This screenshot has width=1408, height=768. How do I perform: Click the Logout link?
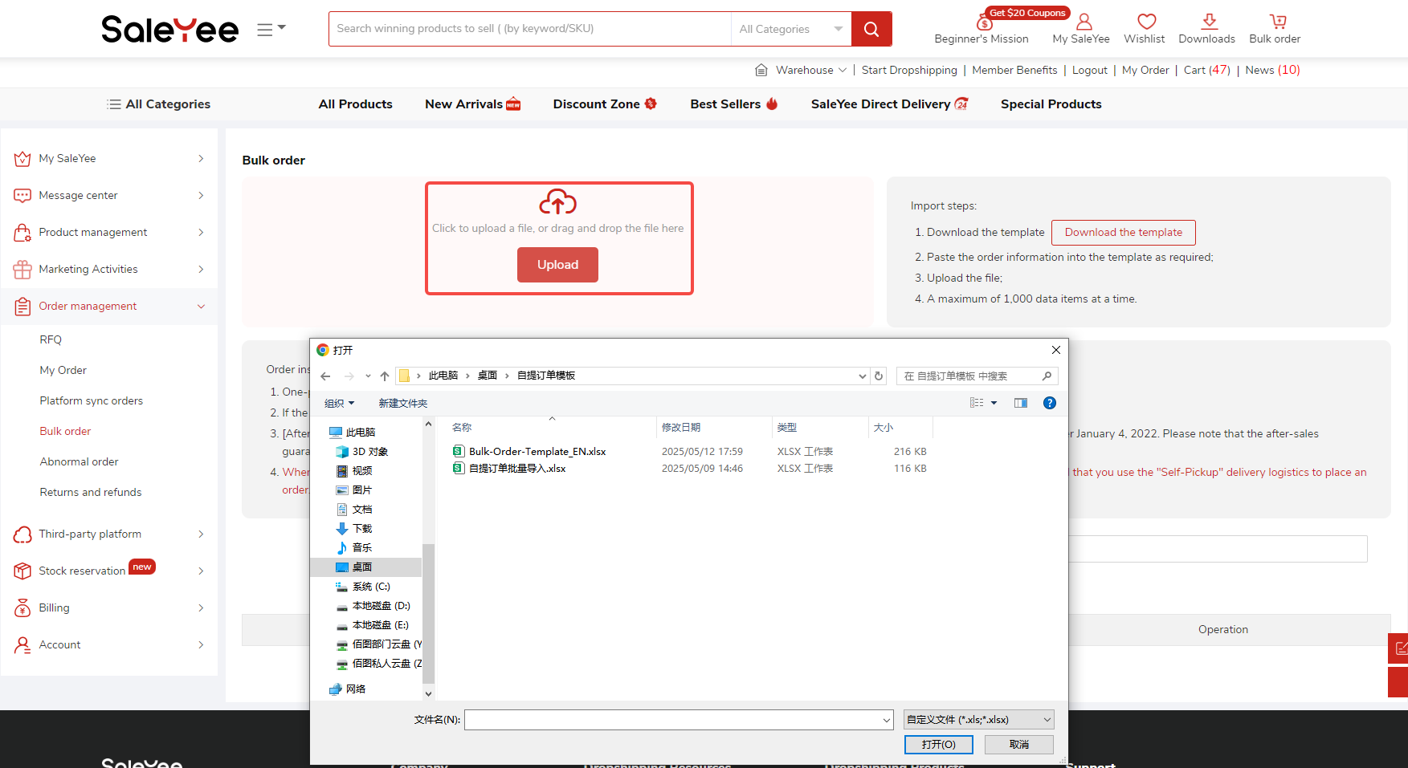point(1090,70)
